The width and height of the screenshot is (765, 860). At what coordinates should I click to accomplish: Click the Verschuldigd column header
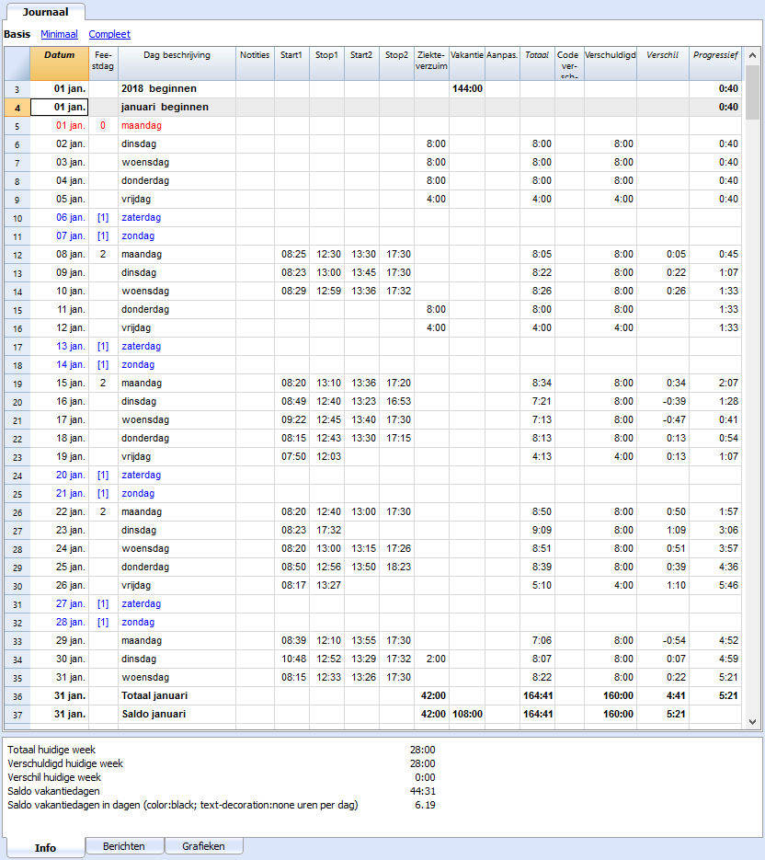point(611,63)
